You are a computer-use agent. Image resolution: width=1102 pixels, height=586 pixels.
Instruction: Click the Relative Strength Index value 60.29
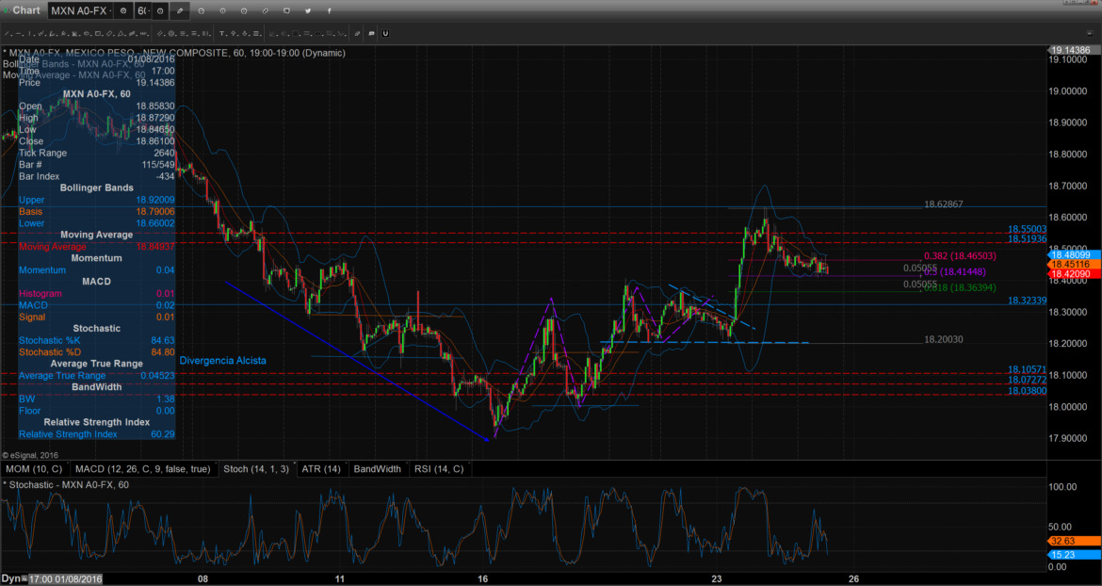tap(163, 434)
